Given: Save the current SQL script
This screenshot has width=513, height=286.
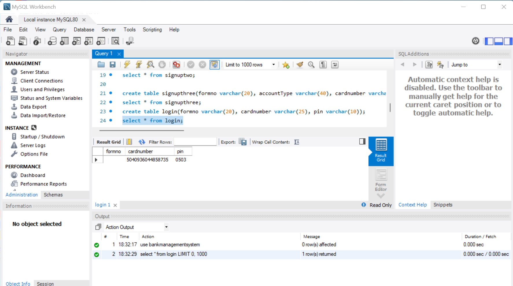Looking at the screenshot, I should tap(113, 64).
